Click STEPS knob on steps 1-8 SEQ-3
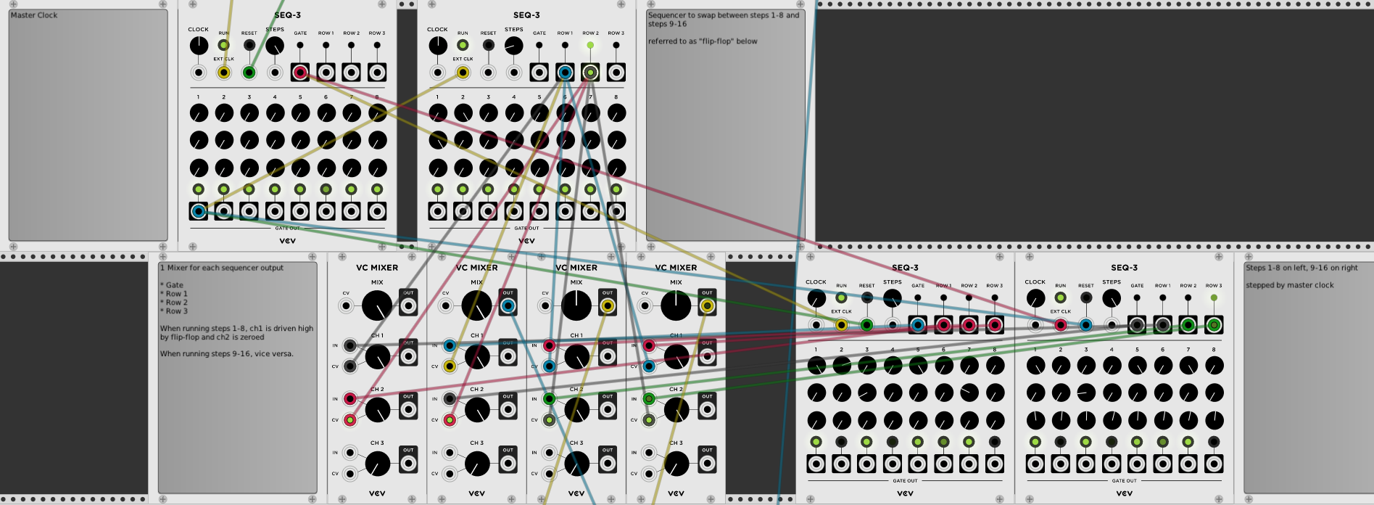This screenshot has width=1374, height=505. tap(893, 298)
